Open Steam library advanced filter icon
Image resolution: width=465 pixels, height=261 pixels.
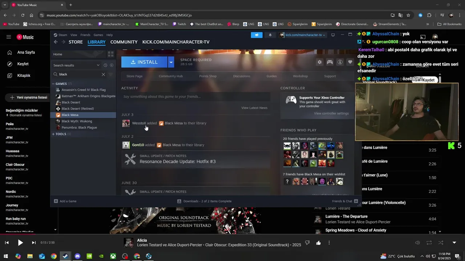111,74
